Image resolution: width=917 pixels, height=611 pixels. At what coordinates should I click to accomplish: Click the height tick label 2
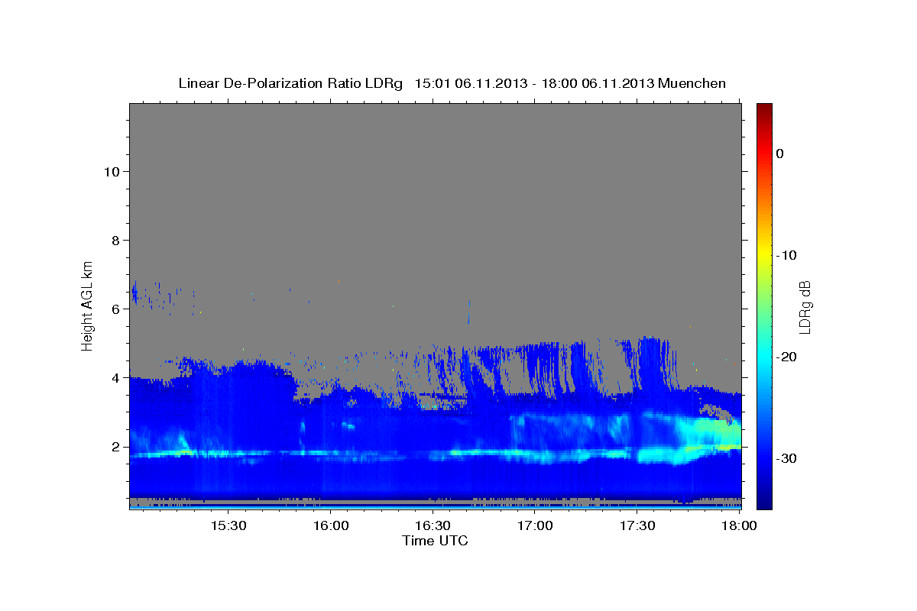[x=115, y=446]
